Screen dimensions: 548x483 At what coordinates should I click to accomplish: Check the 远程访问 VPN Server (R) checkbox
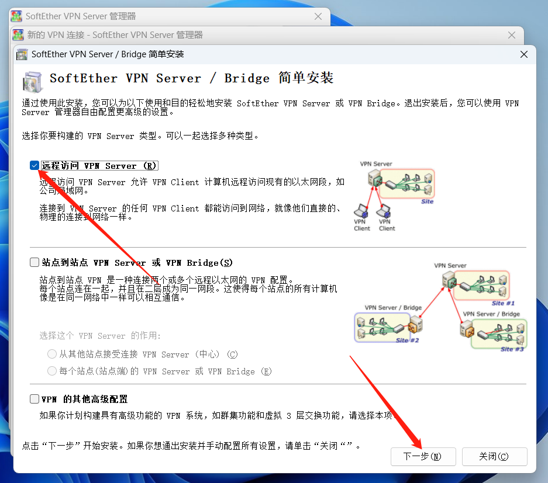point(35,165)
